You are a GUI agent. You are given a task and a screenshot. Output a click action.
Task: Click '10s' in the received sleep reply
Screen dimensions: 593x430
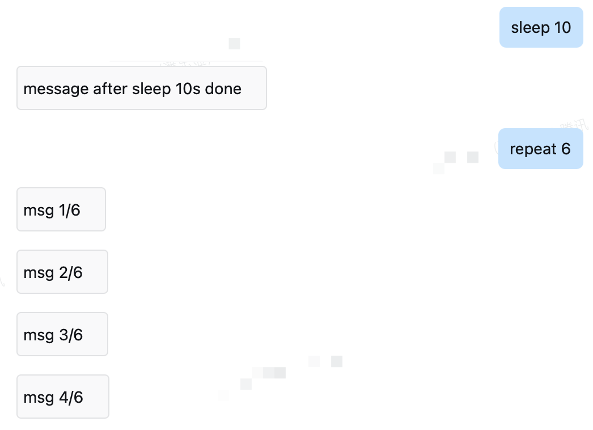pyautogui.click(x=188, y=89)
